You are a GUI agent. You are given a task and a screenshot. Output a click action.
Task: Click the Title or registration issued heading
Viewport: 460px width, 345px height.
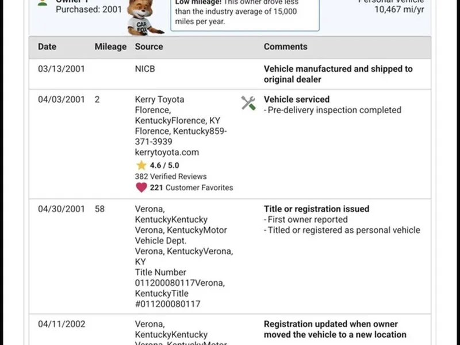point(316,209)
